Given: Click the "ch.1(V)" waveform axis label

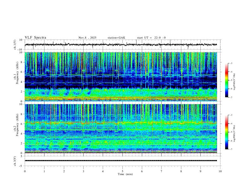Looking at the screenshot, I should pyautogui.click(x=15, y=45).
